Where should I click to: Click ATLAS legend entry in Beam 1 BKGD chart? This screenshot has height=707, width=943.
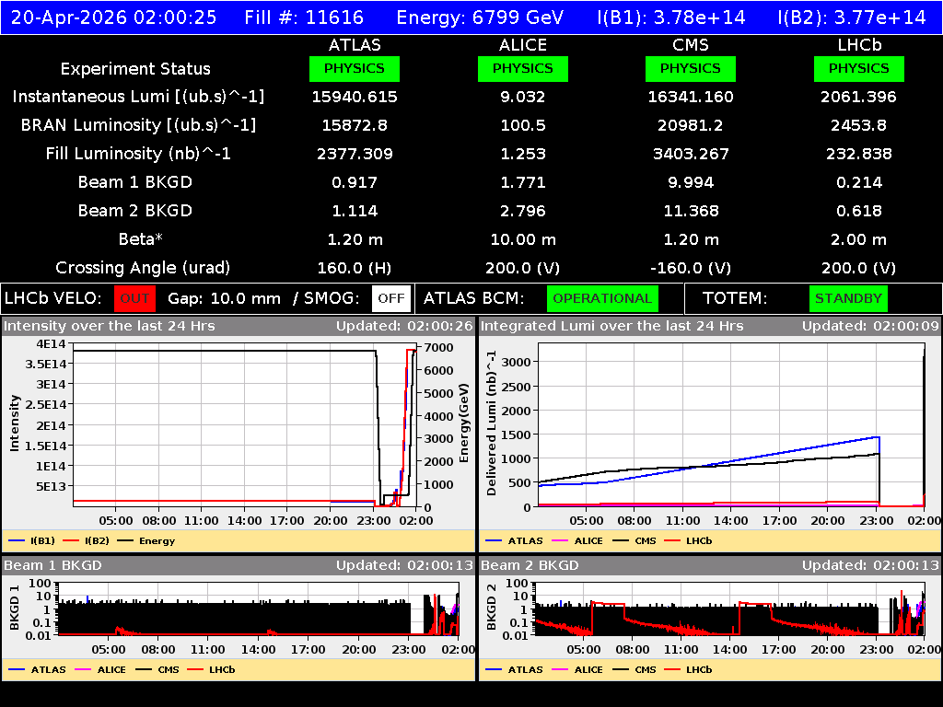pyautogui.click(x=37, y=669)
